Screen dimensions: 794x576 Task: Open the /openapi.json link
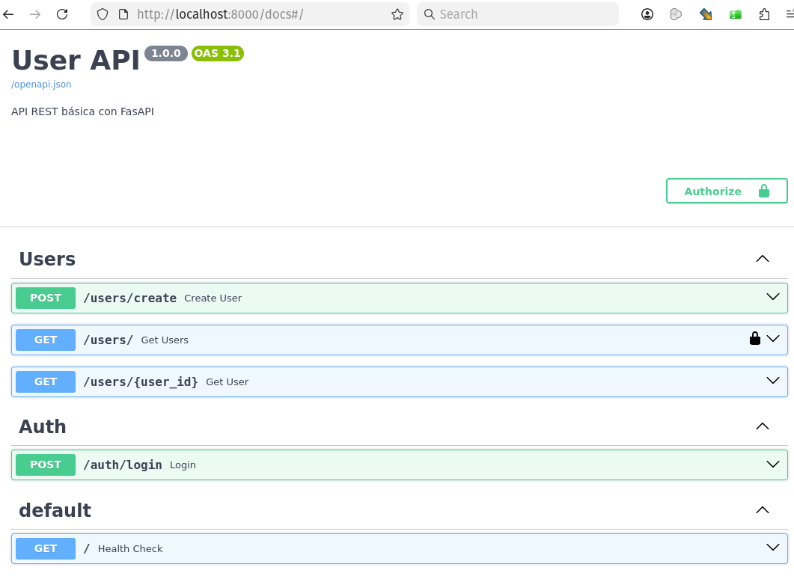point(41,85)
